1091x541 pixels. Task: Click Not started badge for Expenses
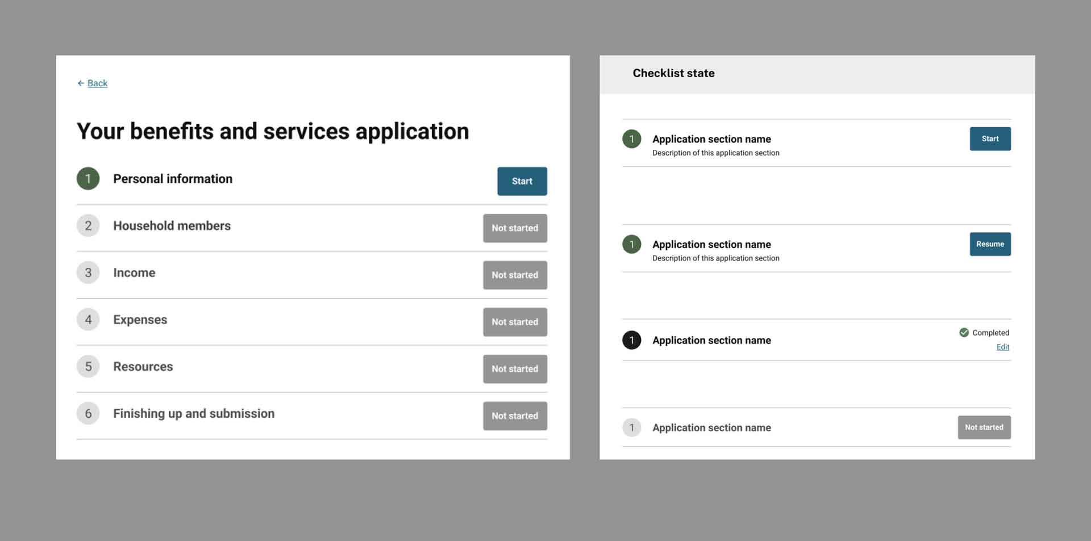tap(515, 322)
